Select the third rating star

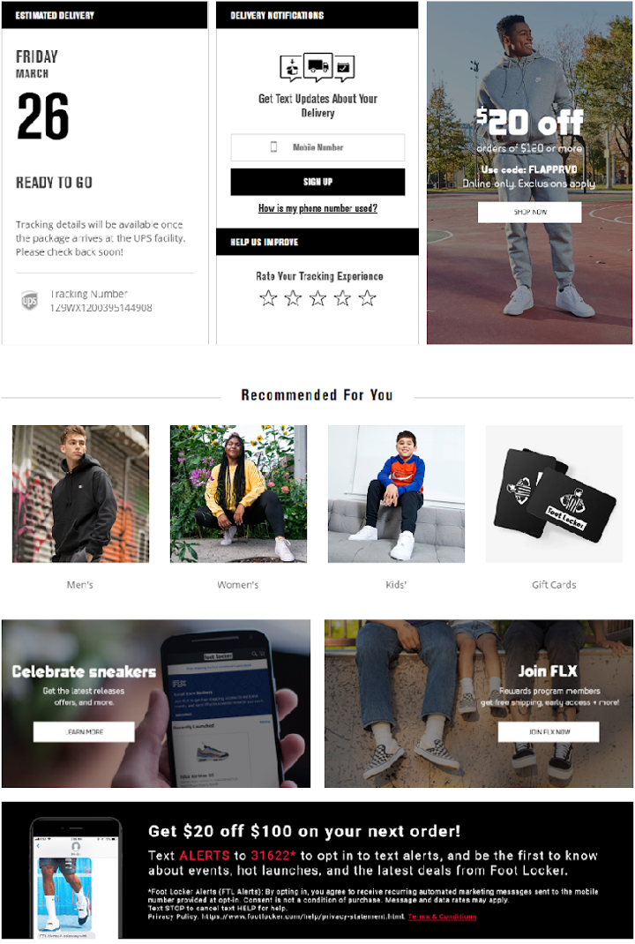tap(317, 298)
